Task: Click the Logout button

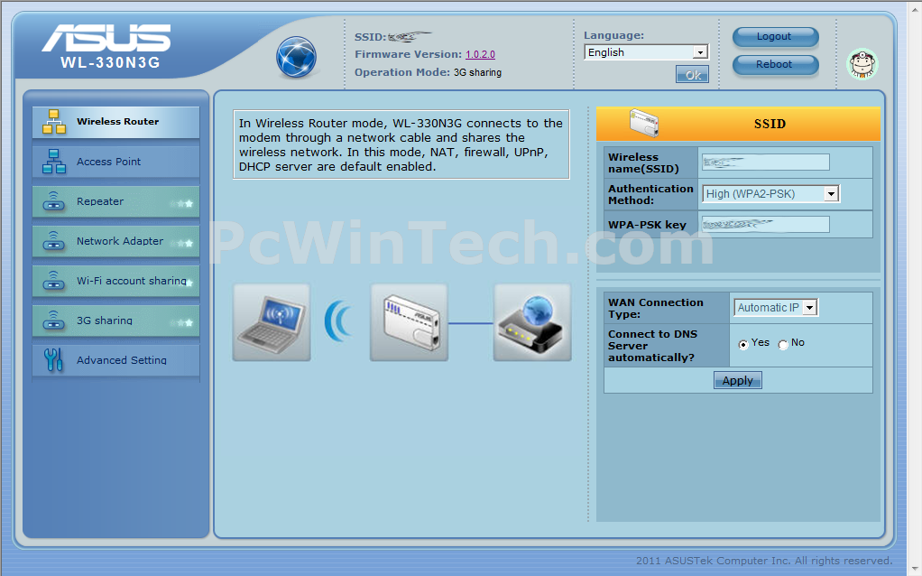Action: point(775,36)
